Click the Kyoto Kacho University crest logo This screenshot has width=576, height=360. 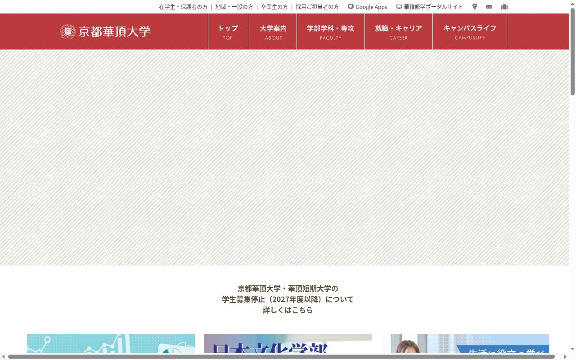[67, 31]
